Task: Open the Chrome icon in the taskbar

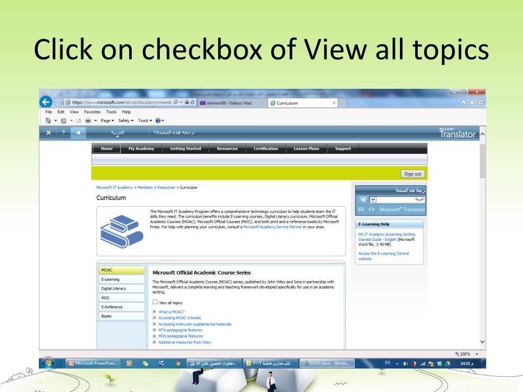Action: point(177,363)
